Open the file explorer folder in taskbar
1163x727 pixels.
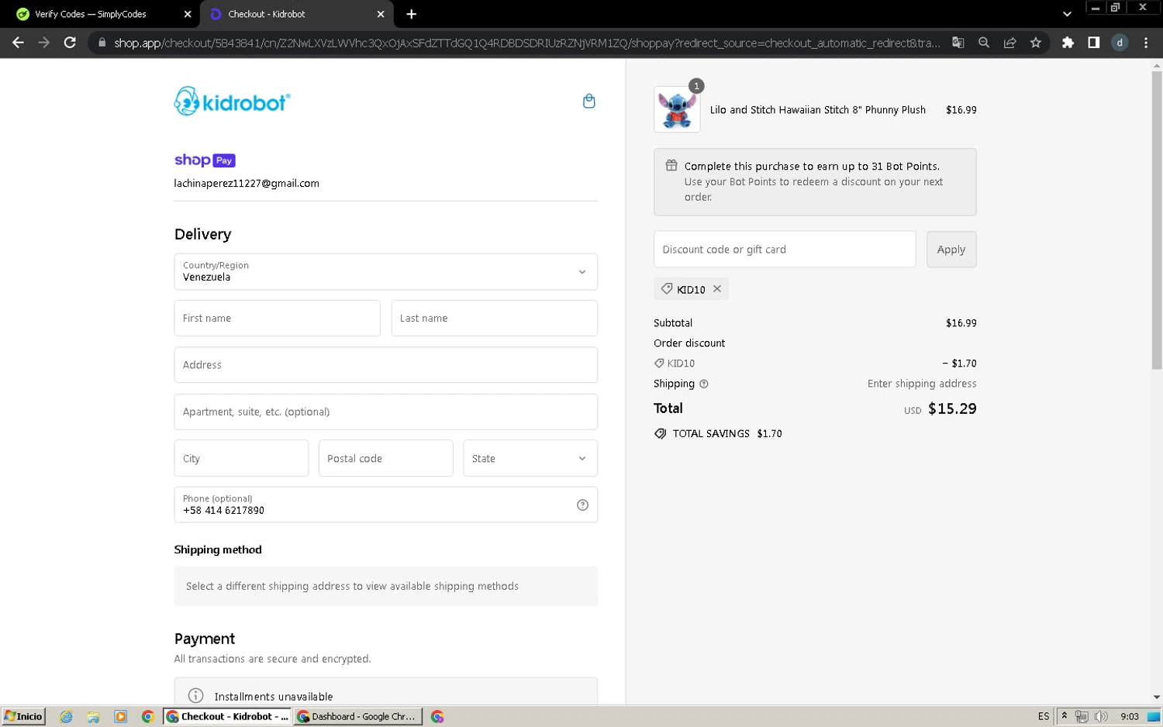[x=93, y=717]
